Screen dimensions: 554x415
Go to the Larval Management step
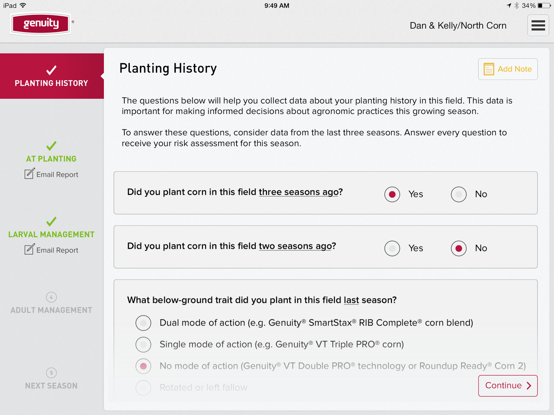[x=51, y=234]
